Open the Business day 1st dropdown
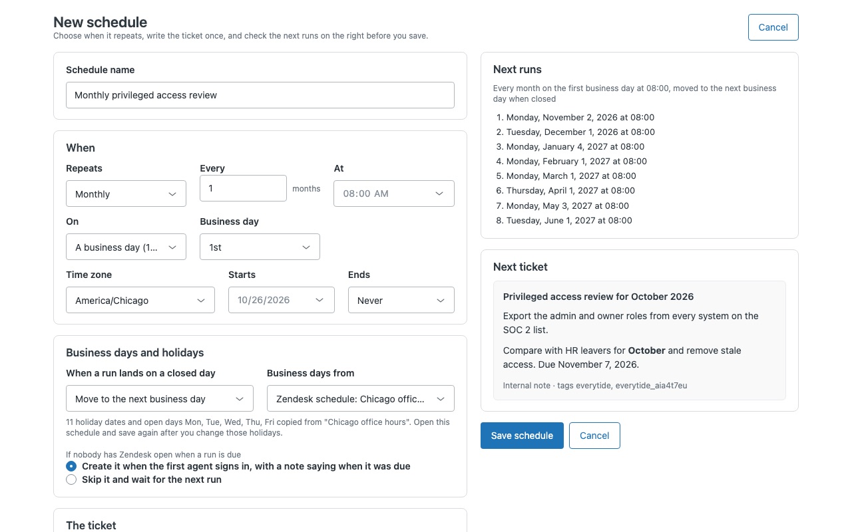The image size is (852, 532). pos(260,247)
